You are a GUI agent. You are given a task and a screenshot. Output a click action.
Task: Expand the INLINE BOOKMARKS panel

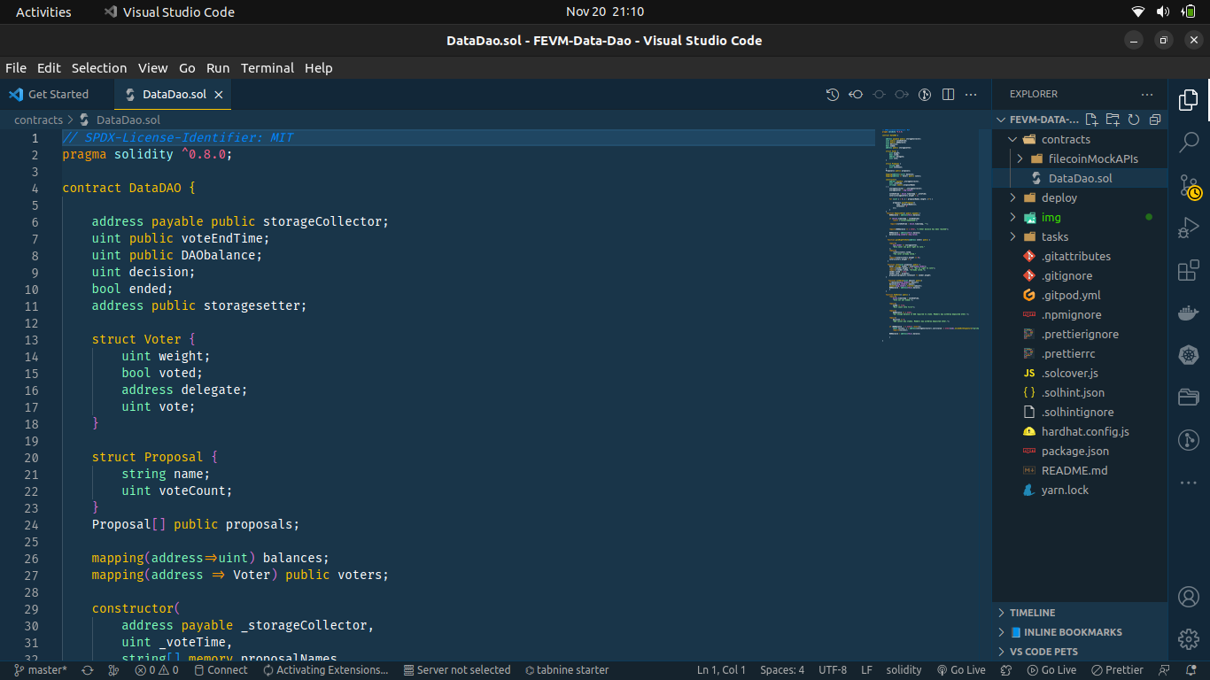pos(1080,632)
